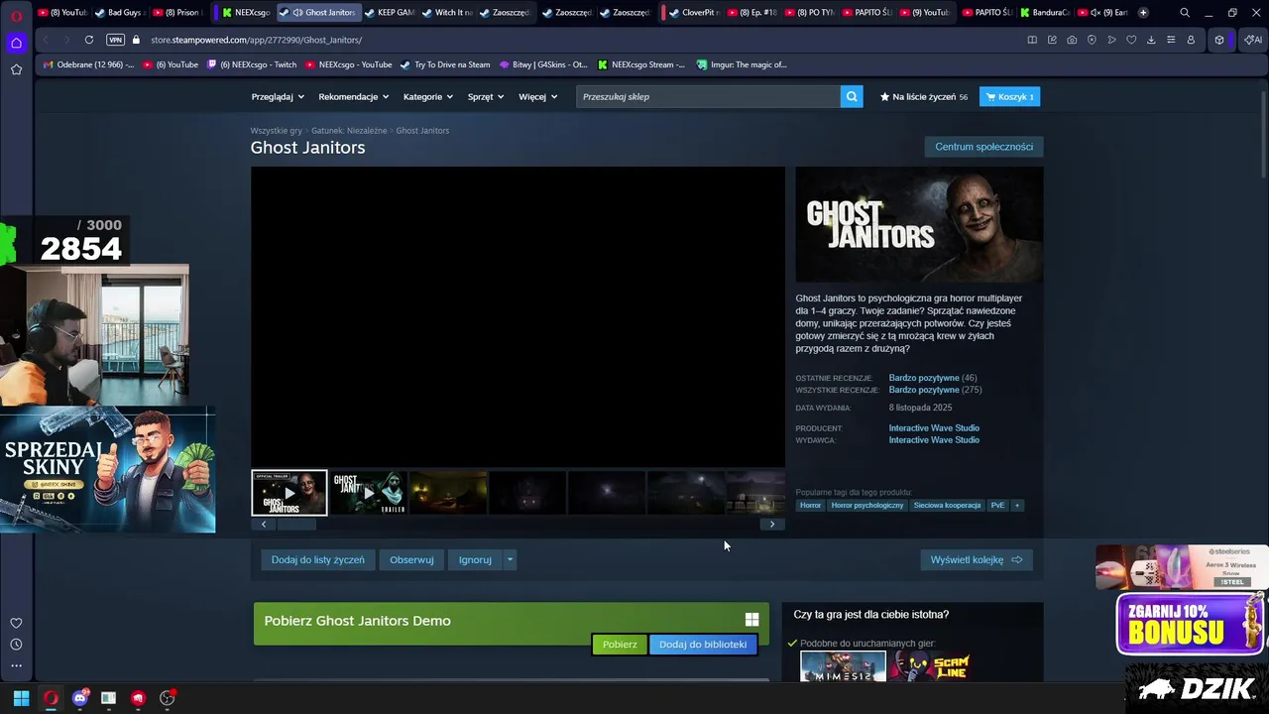
Task: Open Discord from the taskbar
Action: point(80,698)
